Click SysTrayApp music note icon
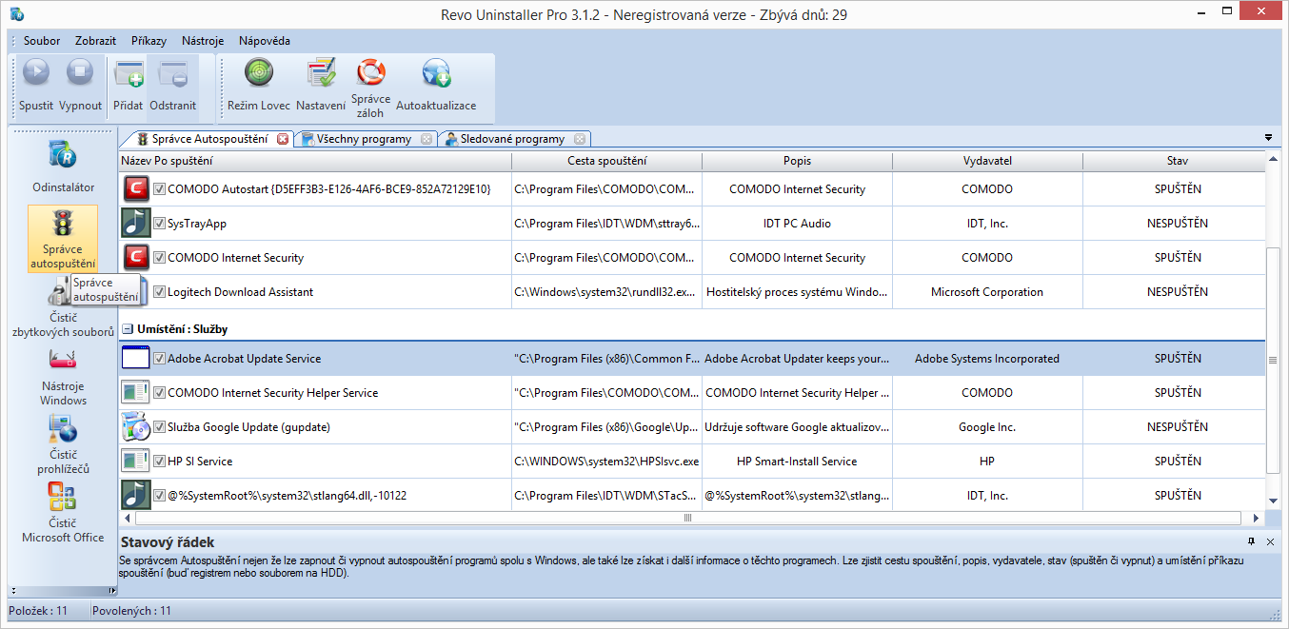This screenshot has height=629, width=1289. coord(136,224)
